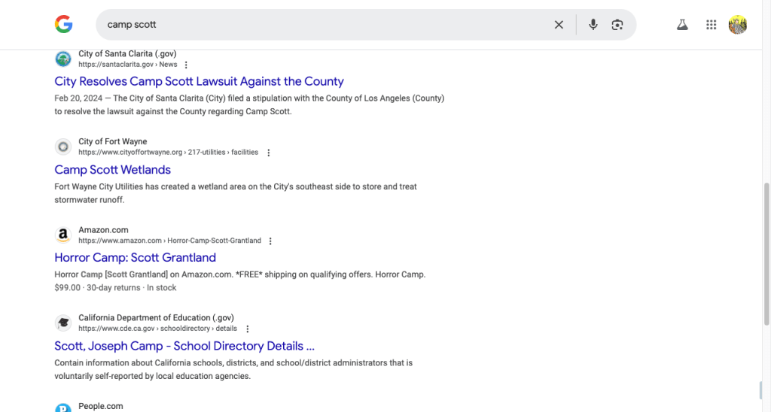This screenshot has height=412, width=771.
Task: Open Scott, Joseph Camp School Directory link
Action: [x=184, y=346]
